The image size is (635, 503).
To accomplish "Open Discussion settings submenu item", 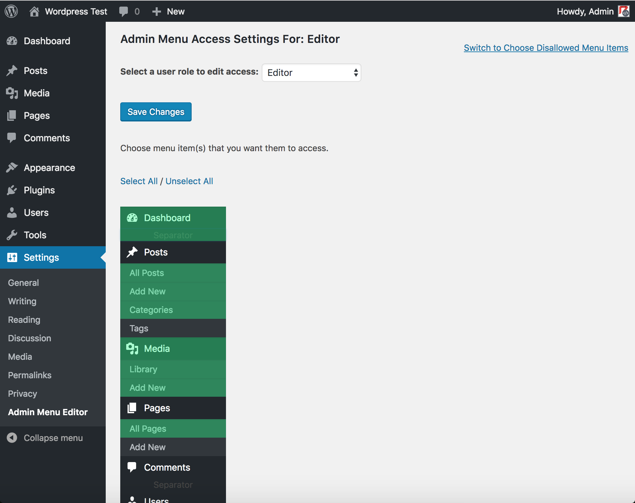I will 29,338.
